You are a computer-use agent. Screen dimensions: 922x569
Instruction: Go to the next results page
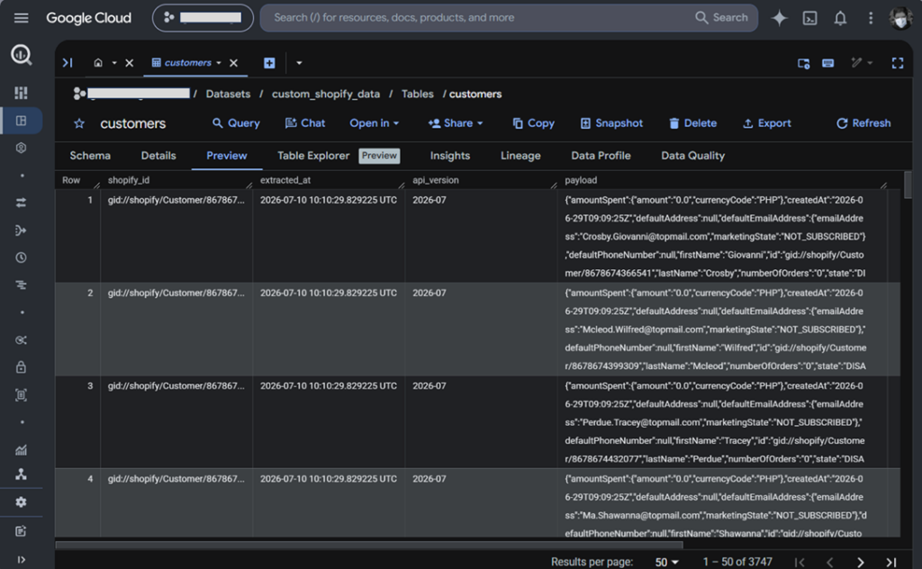(860, 562)
